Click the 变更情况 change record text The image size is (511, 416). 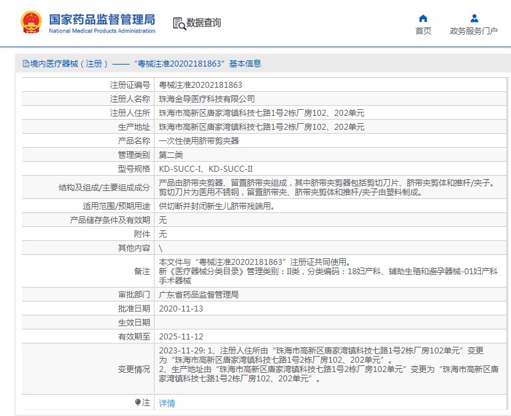point(328,365)
